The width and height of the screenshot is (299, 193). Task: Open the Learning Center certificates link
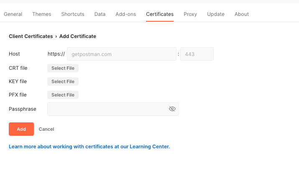point(89,147)
